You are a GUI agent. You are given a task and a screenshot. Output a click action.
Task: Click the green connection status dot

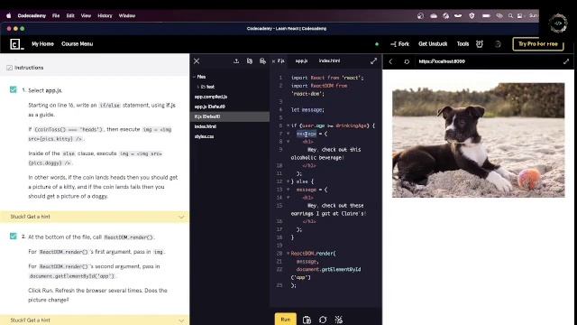377,44
